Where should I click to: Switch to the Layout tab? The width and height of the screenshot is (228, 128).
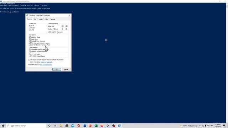coord(41,19)
